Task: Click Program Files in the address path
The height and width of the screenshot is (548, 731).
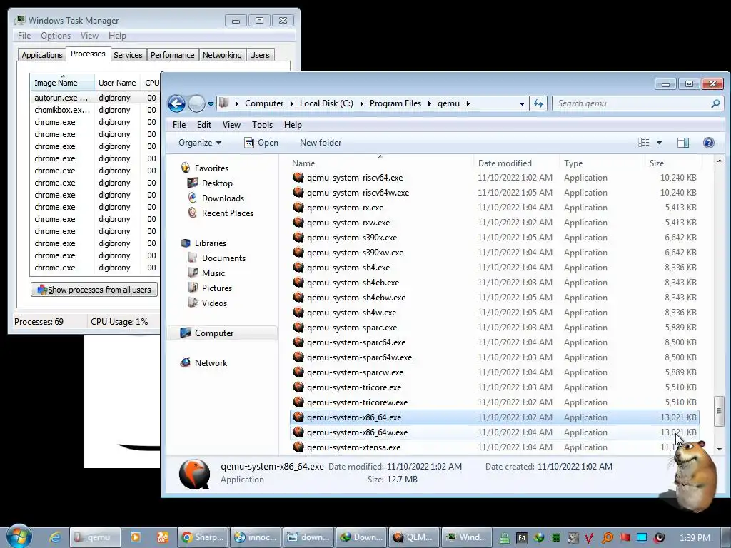Action: tap(395, 103)
